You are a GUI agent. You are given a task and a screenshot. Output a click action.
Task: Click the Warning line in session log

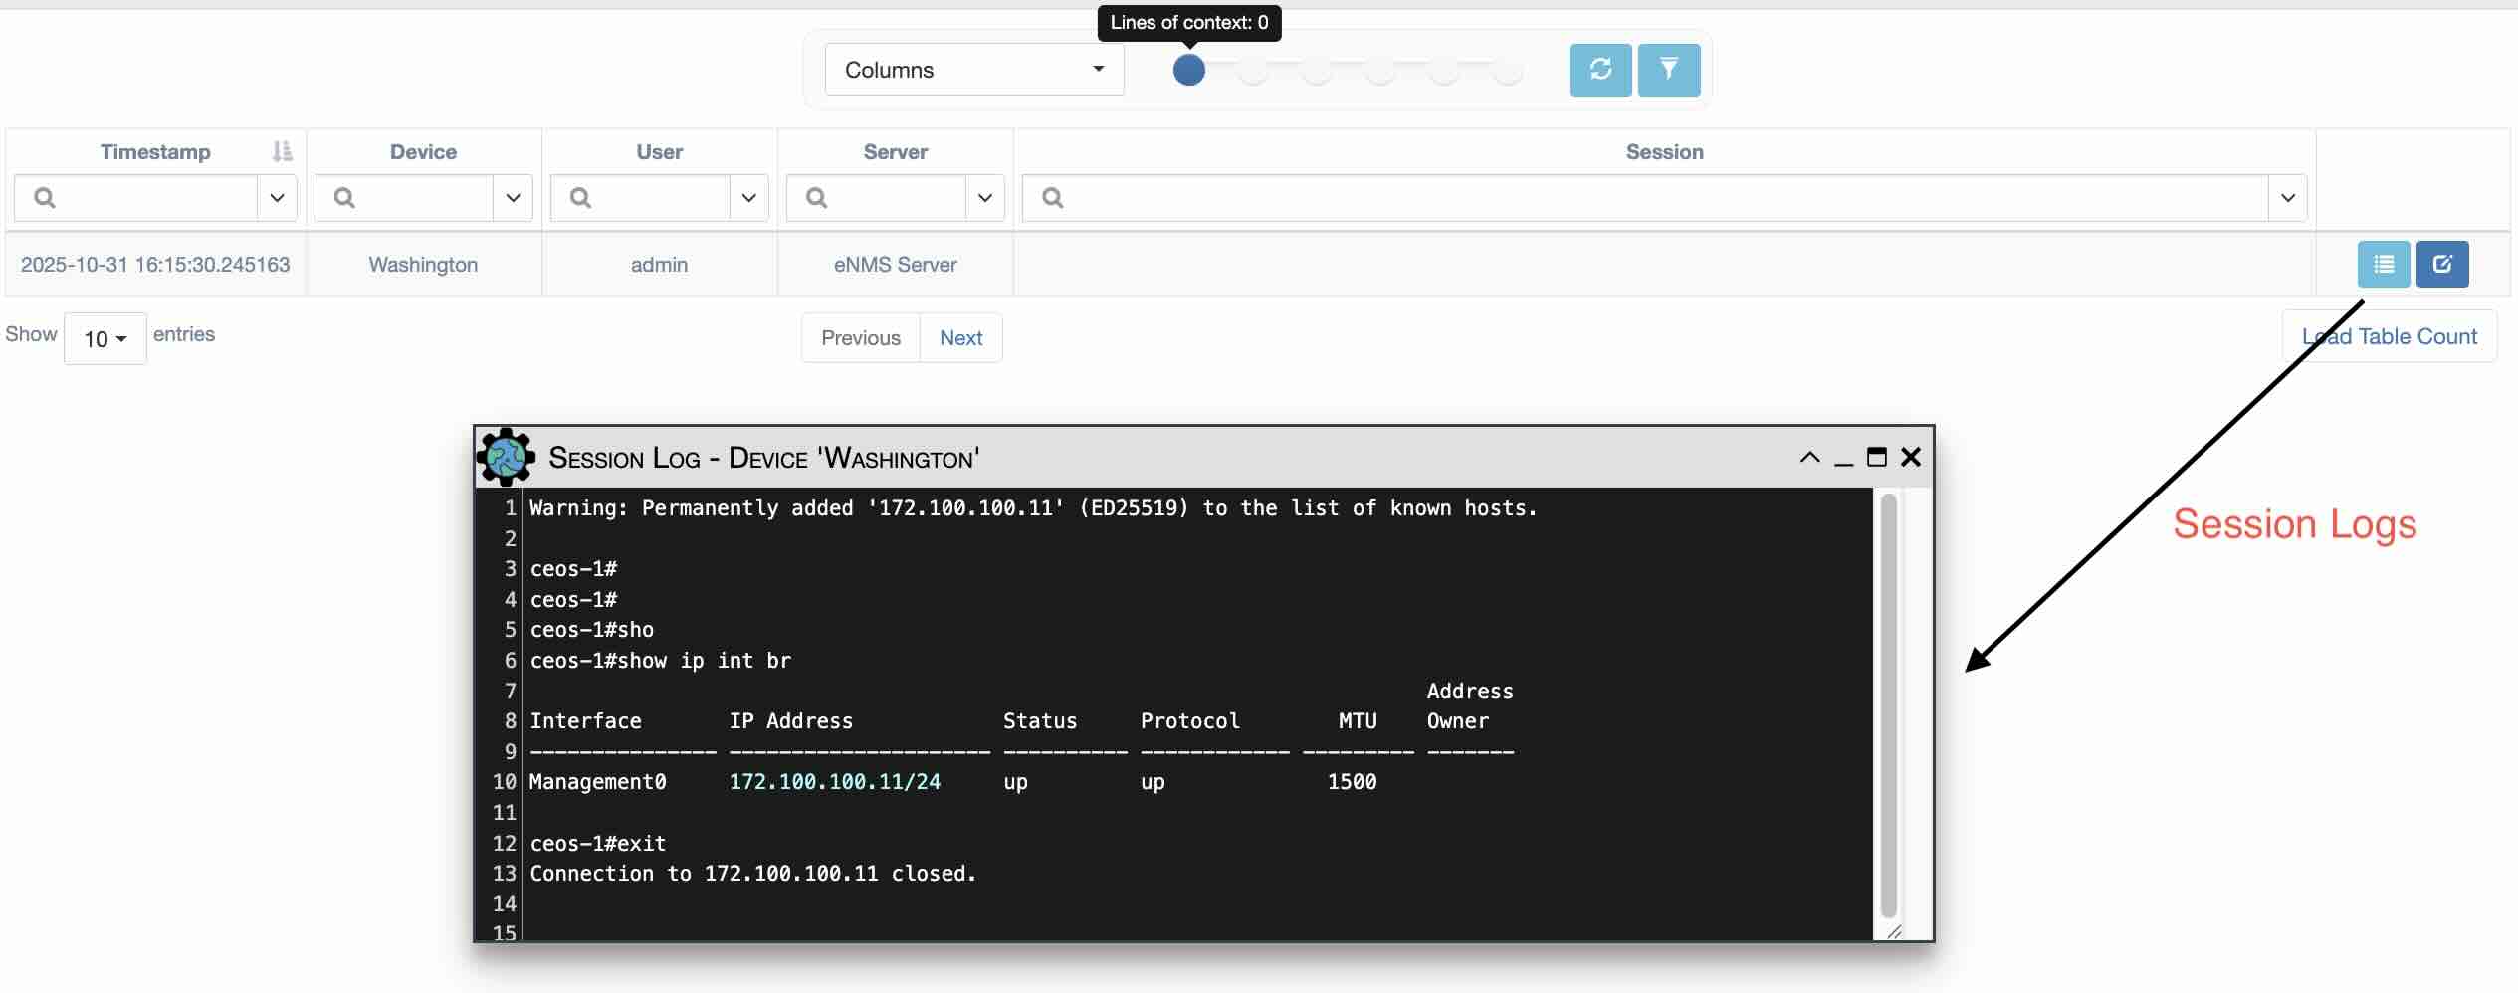1033,508
